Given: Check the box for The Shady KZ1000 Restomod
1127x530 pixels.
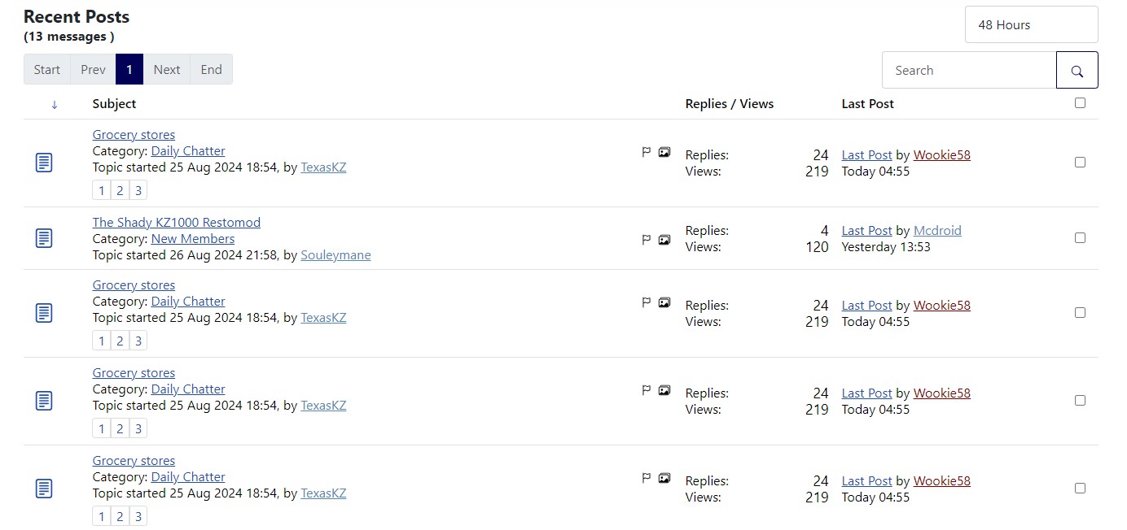Looking at the screenshot, I should click(1080, 238).
